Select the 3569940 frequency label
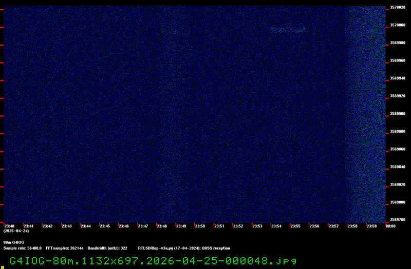This screenshot has width=411, height=269. (398, 78)
